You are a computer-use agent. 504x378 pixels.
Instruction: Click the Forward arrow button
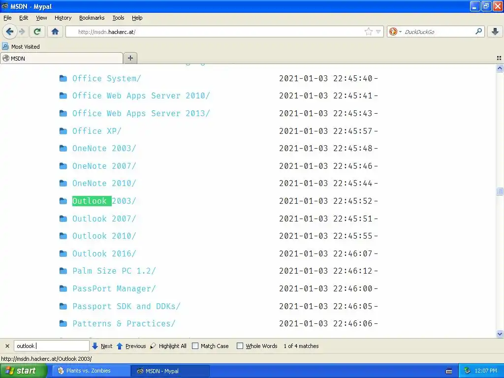(x=22, y=31)
